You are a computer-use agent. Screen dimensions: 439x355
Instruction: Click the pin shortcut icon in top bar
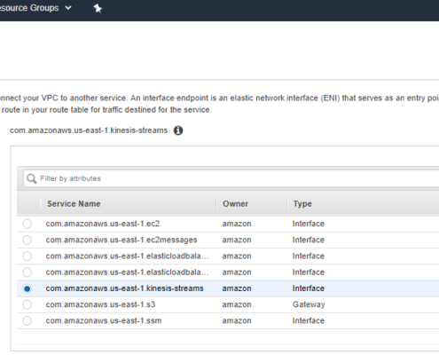point(98,8)
